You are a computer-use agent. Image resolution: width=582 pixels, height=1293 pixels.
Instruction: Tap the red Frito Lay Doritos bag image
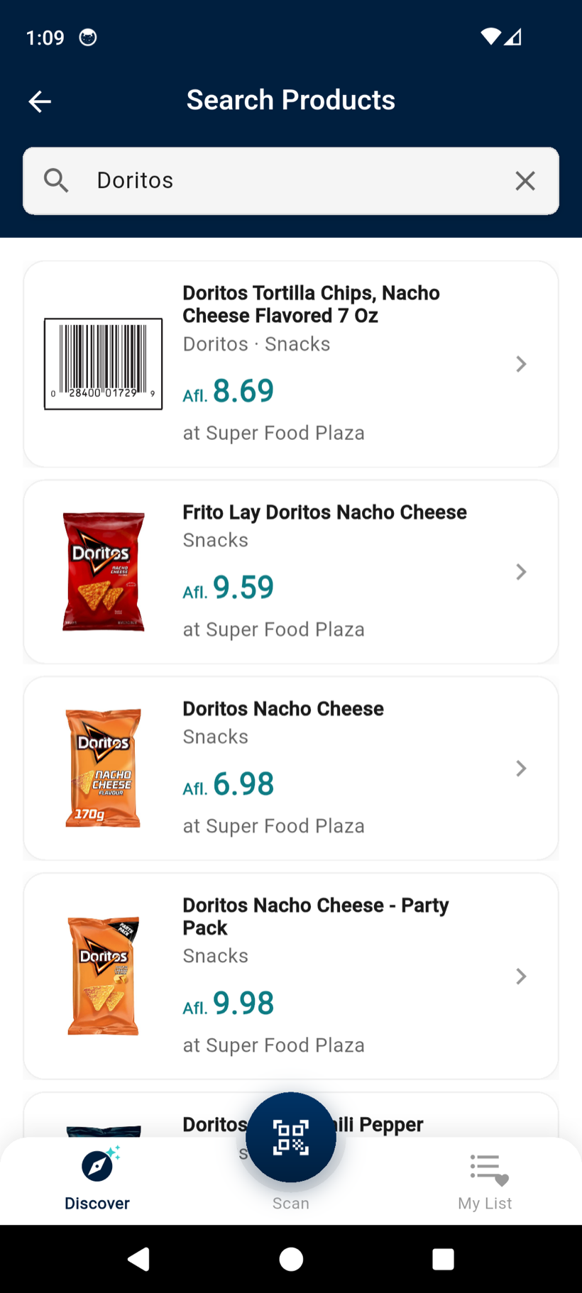(104, 571)
